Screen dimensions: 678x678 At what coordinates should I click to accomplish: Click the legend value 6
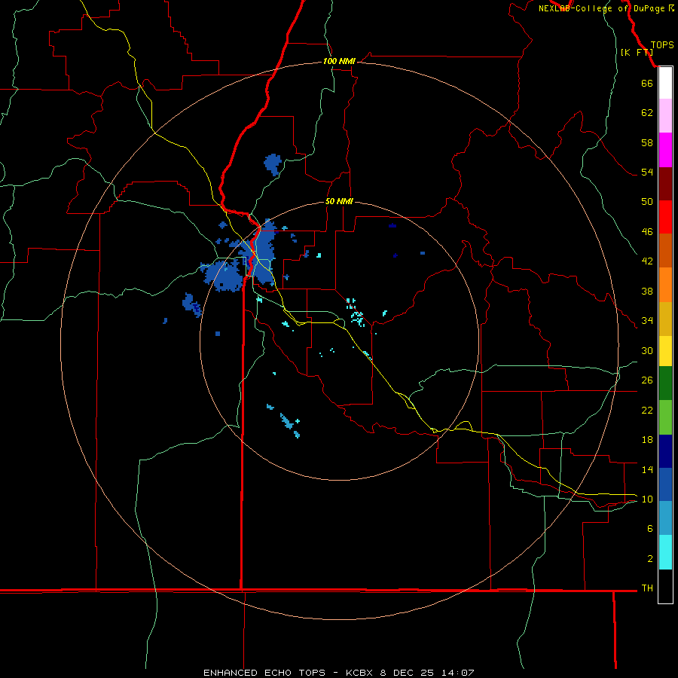pyautogui.click(x=650, y=529)
